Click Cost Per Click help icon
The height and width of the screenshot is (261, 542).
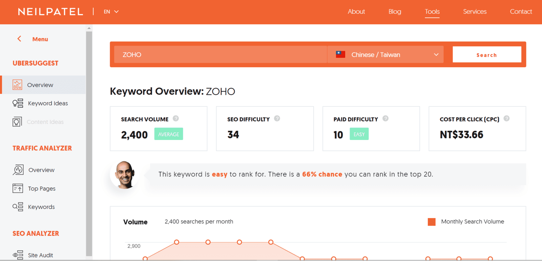(506, 118)
